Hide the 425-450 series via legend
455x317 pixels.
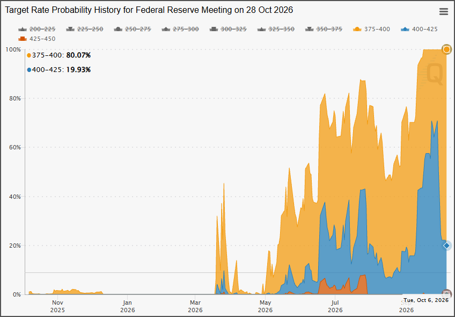37,39
